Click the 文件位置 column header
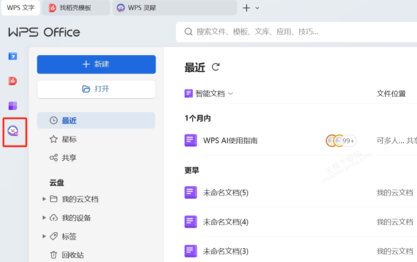 tap(391, 94)
